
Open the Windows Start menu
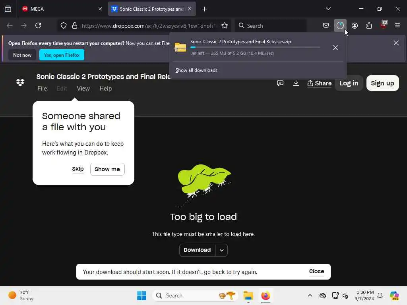pos(142,295)
